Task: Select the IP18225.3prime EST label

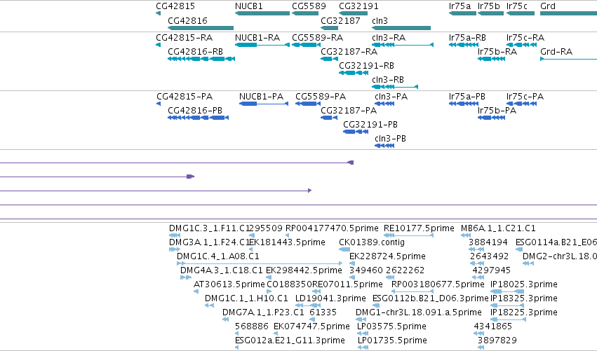Action: click(524, 312)
